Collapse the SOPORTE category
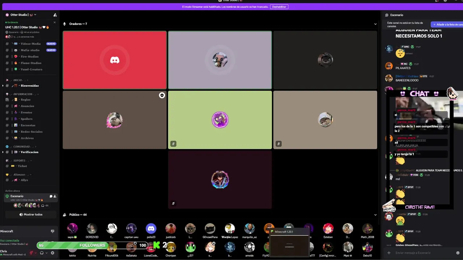 click(18, 161)
